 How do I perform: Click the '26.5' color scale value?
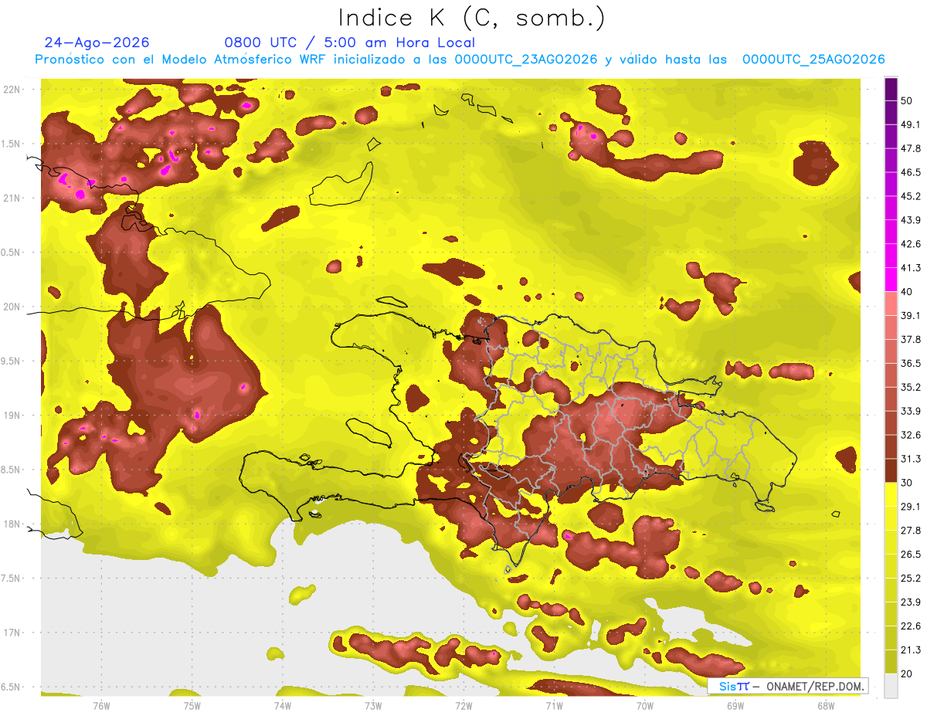point(911,554)
